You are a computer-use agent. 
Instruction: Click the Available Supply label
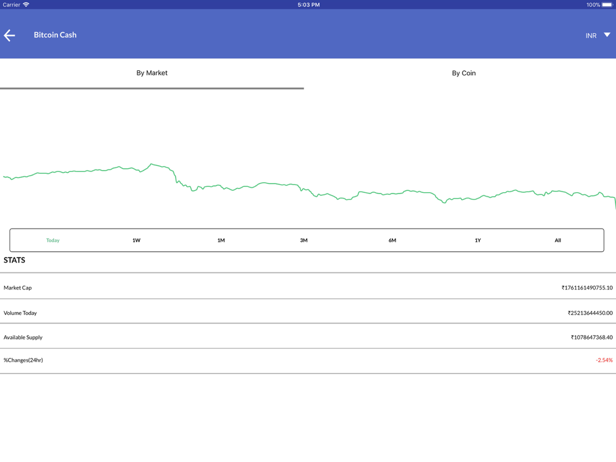pyautogui.click(x=23, y=338)
